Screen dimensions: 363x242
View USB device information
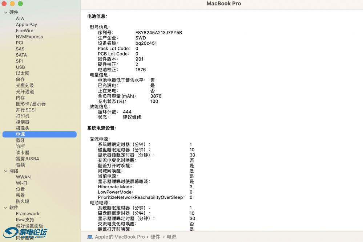(x=20, y=67)
